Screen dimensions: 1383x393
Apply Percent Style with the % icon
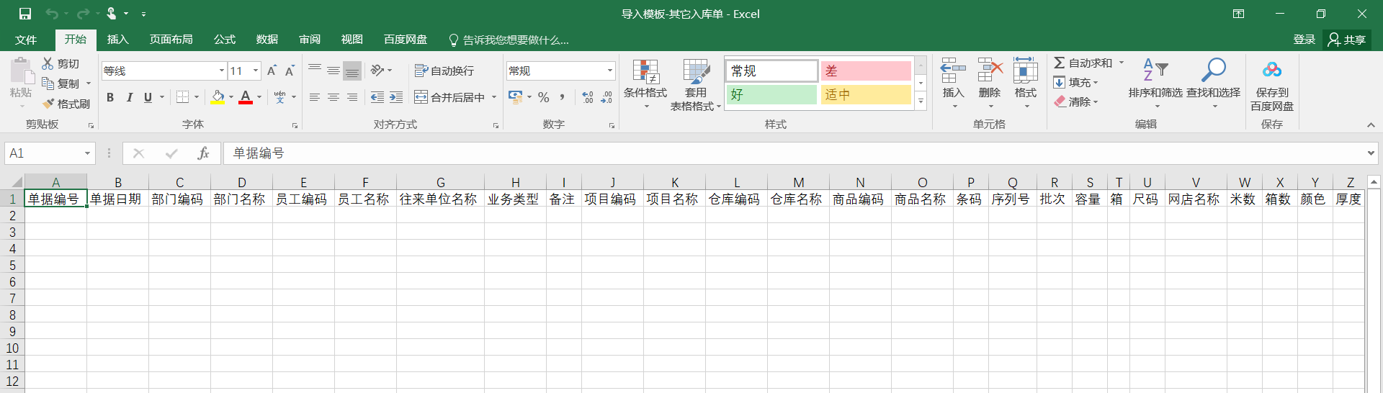(x=544, y=97)
